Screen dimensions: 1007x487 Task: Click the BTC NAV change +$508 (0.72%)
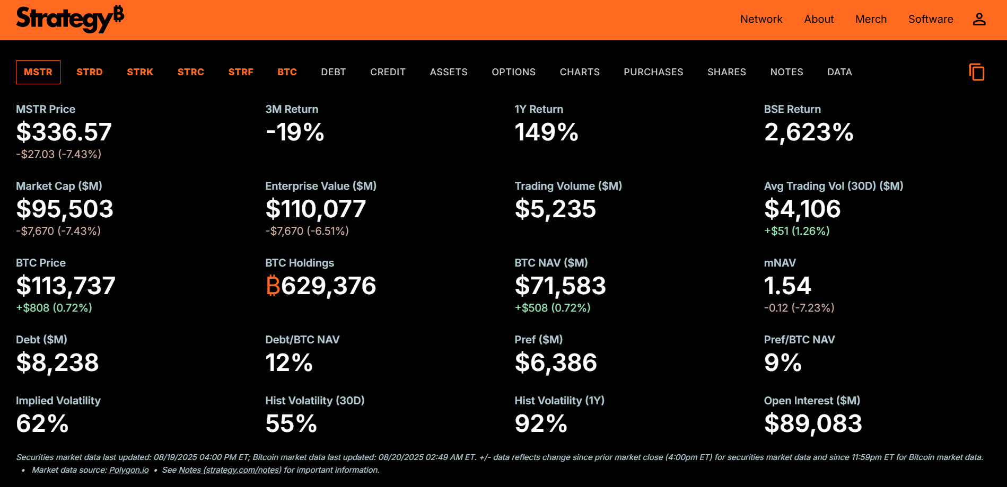553,308
